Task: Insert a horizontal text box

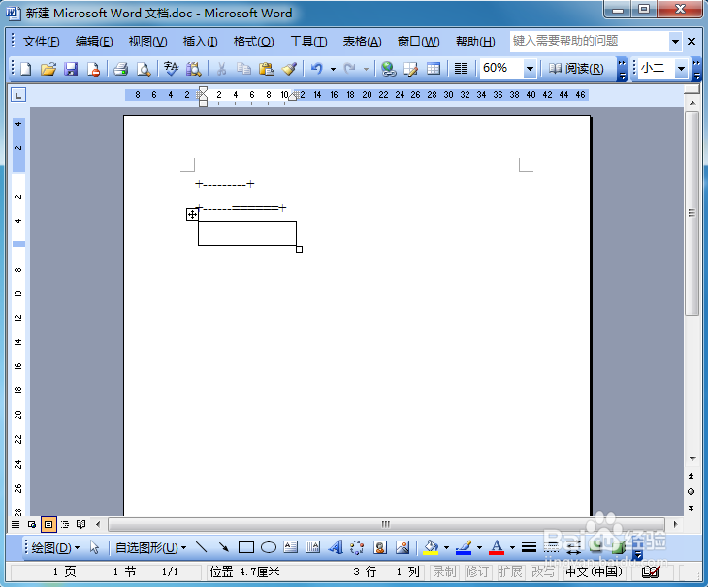Action: tap(290, 547)
